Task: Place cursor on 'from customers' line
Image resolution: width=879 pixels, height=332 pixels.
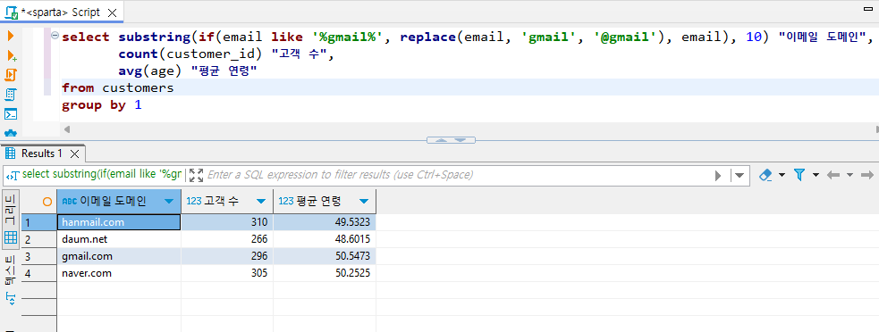Action: pos(118,87)
